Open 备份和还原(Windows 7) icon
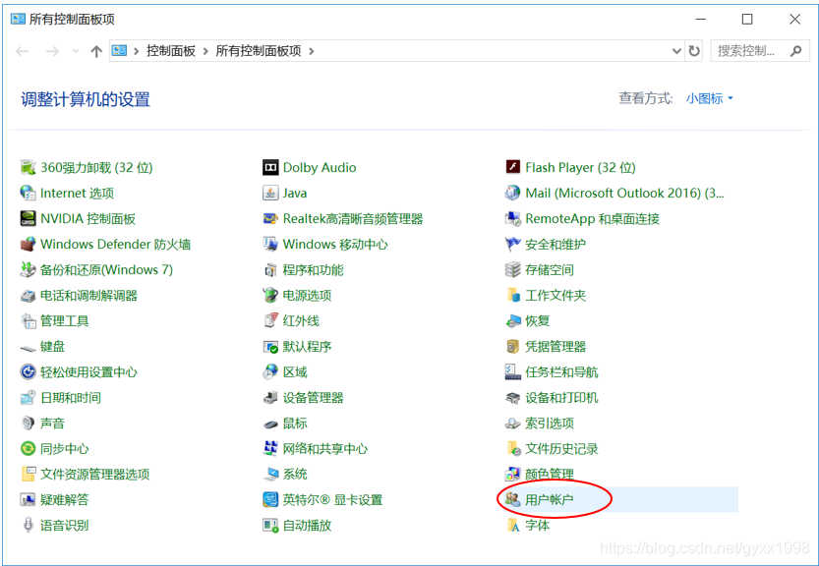 pos(28,270)
